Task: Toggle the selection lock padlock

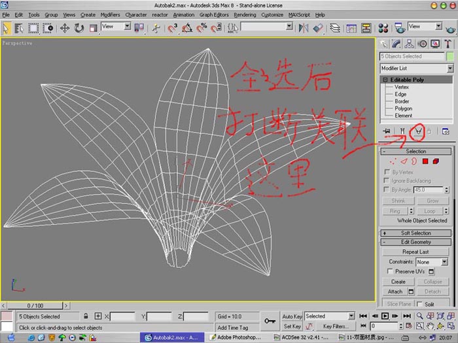Action: (86, 316)
